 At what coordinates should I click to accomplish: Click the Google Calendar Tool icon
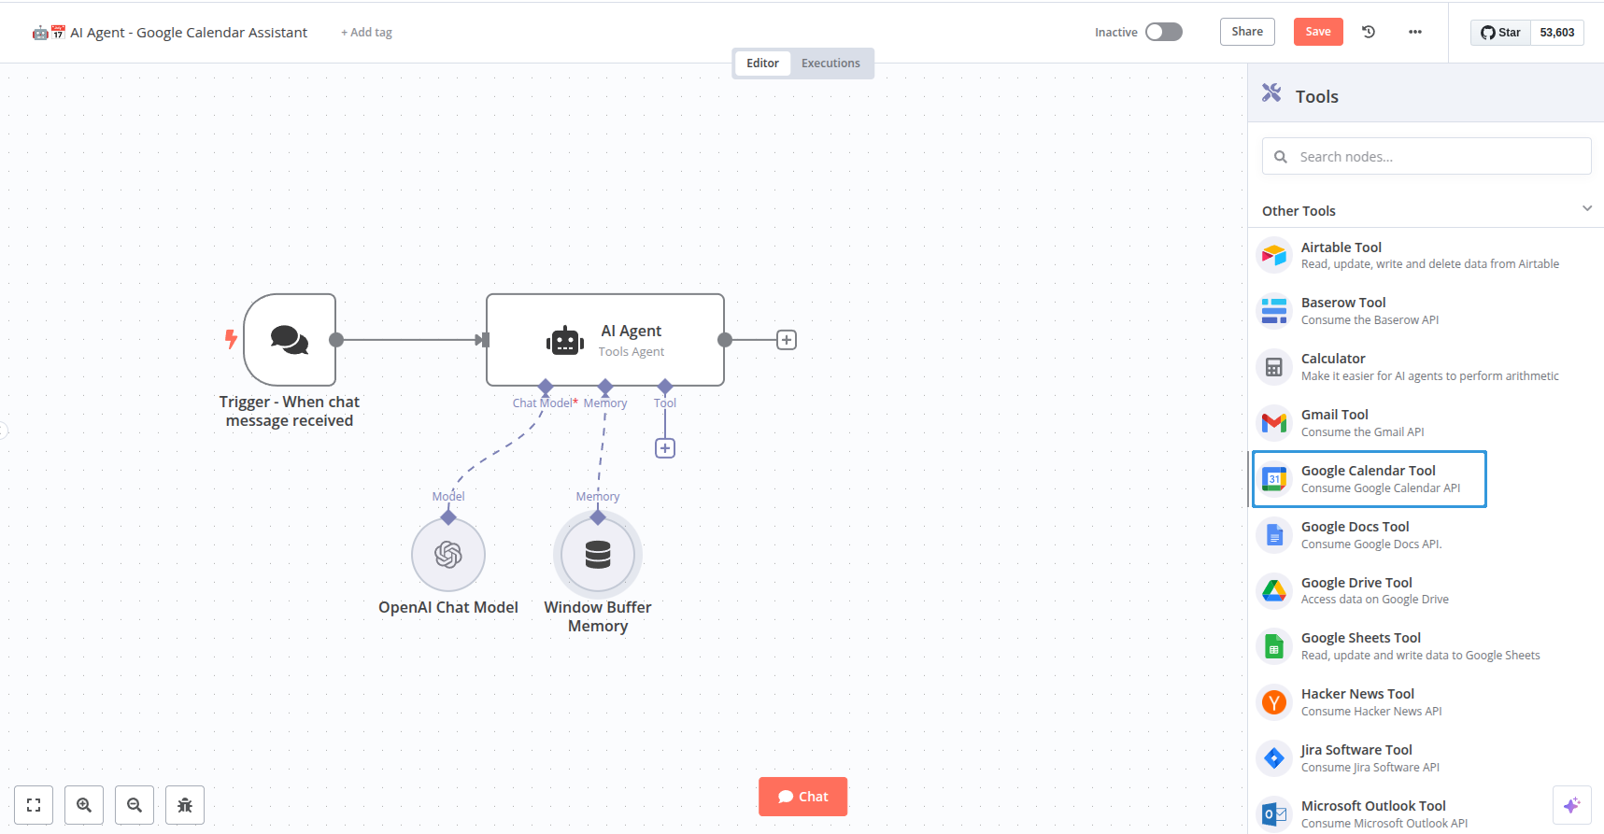[1274, 479]
